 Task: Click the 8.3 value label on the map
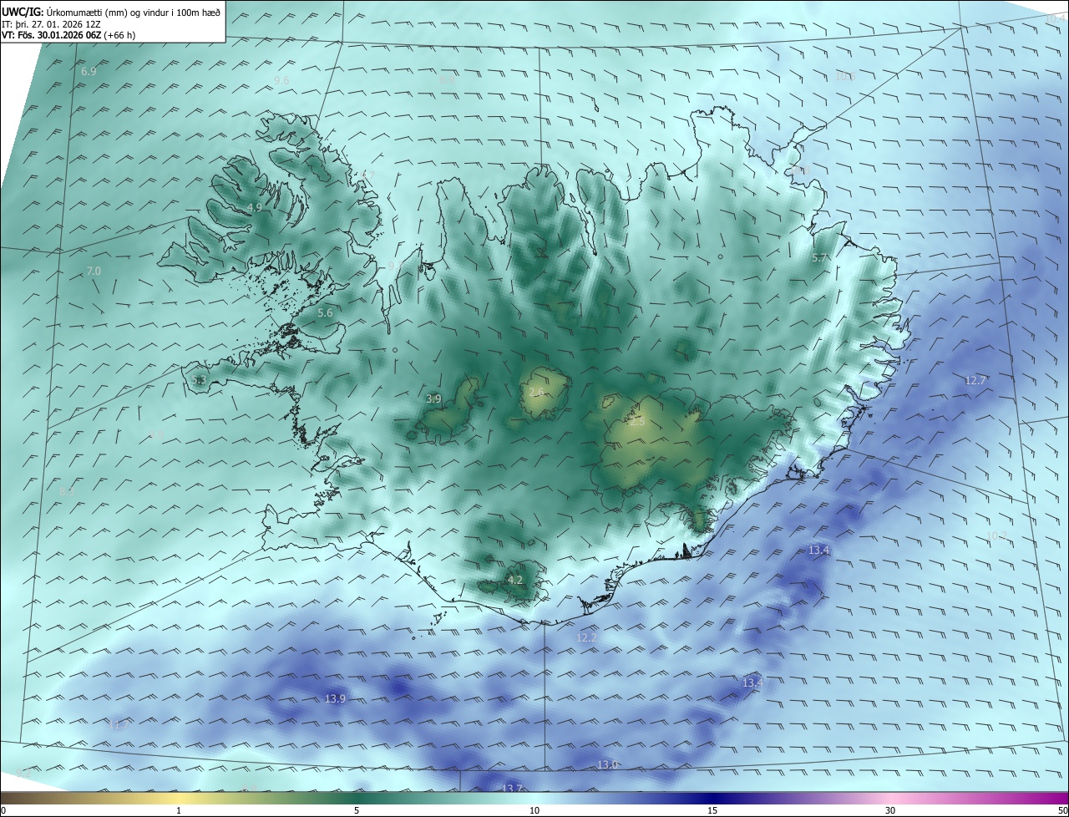pos(68,491)
